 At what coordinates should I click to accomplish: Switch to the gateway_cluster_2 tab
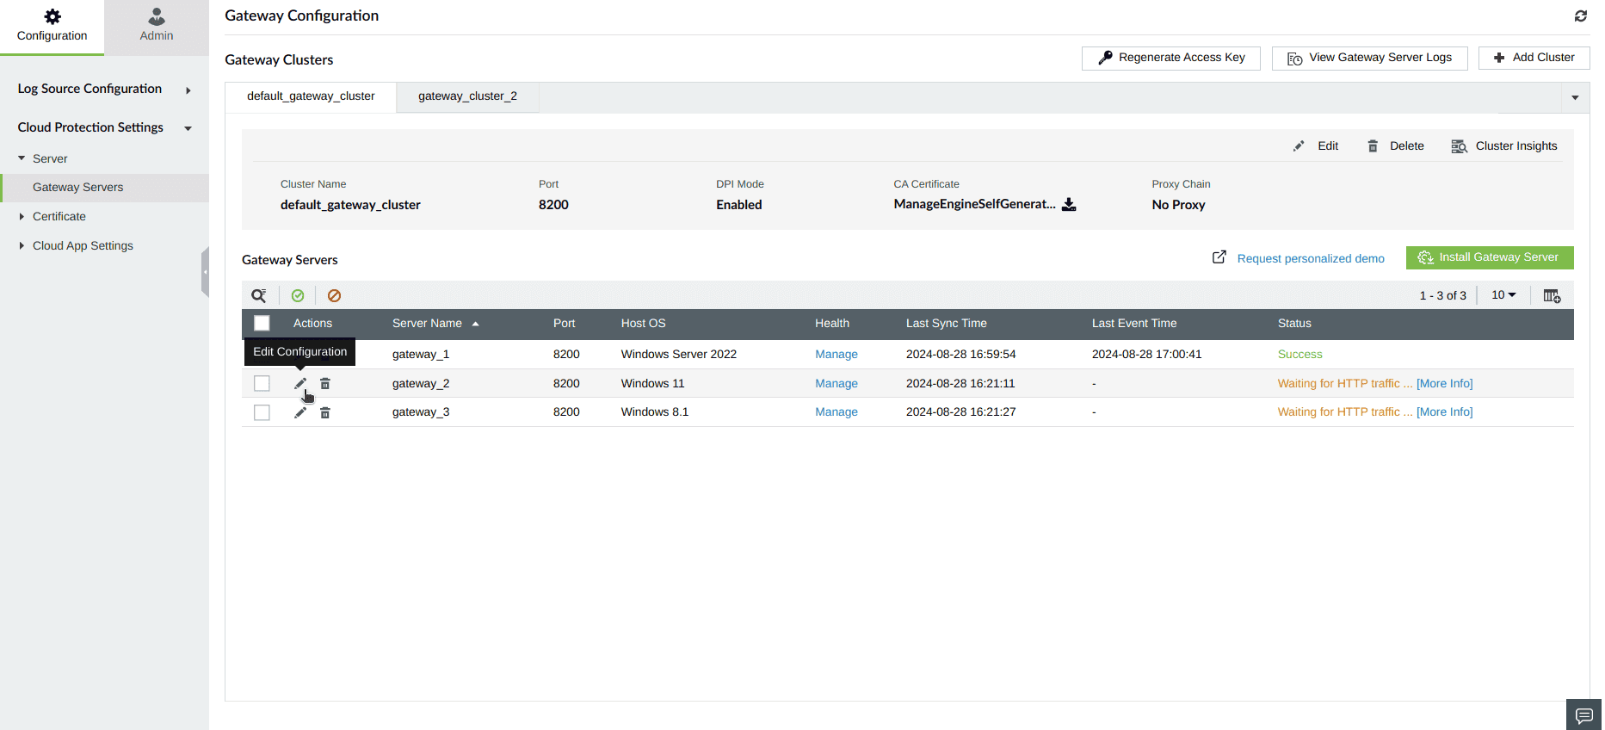pyautogui.click(x=468, y=96)
